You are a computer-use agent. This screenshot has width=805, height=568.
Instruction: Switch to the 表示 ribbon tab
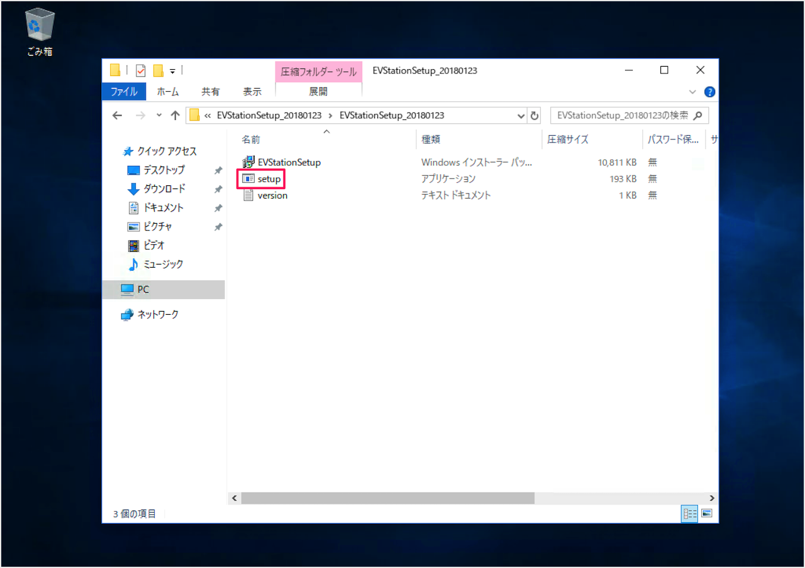point(252,92)
